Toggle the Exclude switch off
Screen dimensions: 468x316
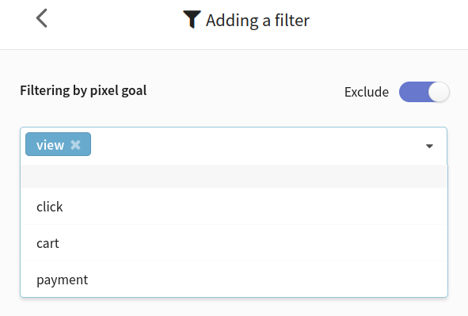[x=424, y=92]
